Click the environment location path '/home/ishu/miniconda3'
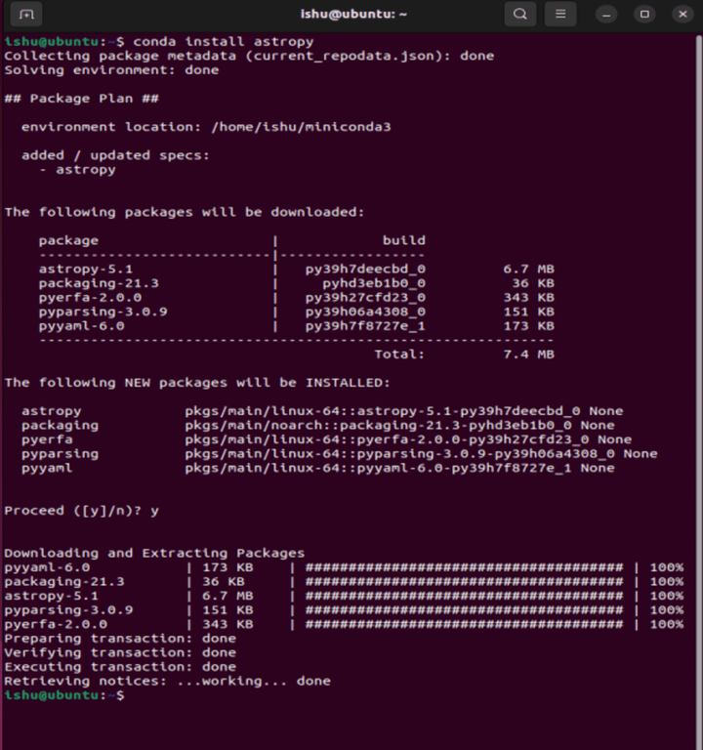Viewport: 703px width, 750px height. (302, 127)
